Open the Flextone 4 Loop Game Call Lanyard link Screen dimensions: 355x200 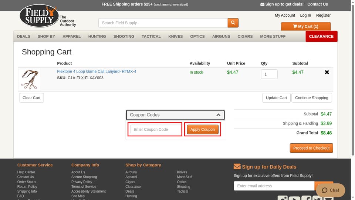[x=97, y=71]
